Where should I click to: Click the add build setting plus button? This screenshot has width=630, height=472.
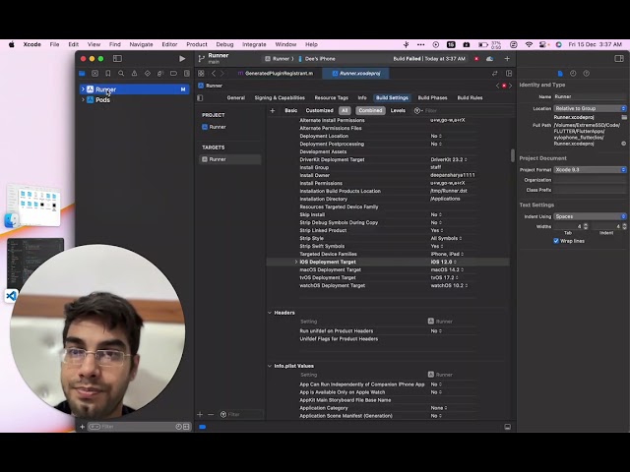click(x=273, y=111)
